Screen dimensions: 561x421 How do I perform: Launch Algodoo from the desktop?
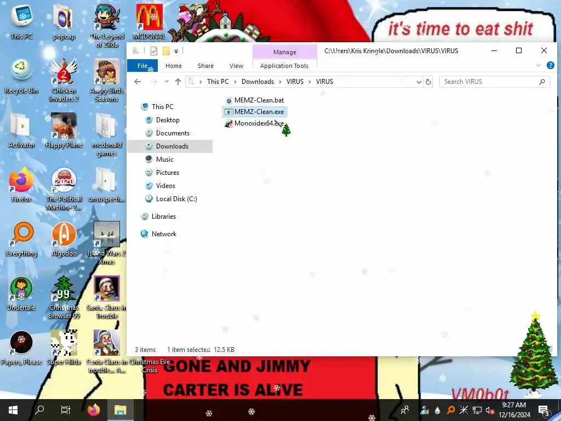(64, 239)
